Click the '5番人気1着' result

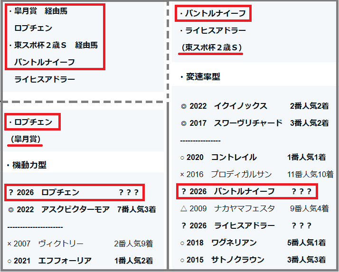tap(306, 243)
